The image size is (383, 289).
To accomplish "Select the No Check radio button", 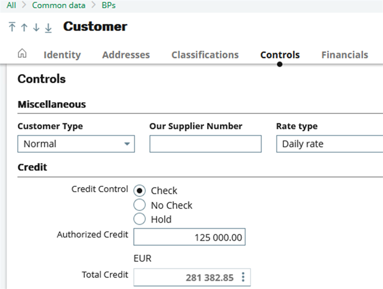I will pyautogui.click(x=140, y=205).
